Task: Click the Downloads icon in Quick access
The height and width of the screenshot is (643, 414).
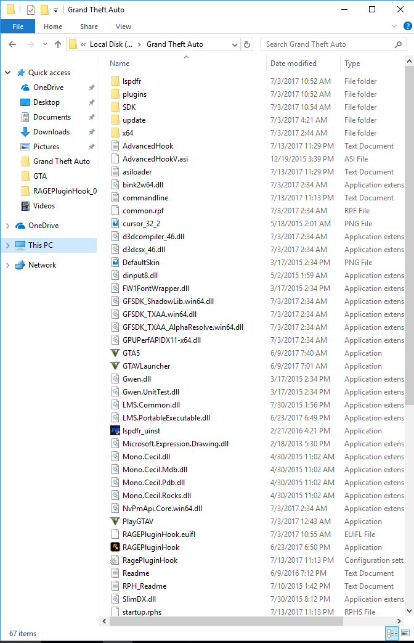Action: pos(25,132)
